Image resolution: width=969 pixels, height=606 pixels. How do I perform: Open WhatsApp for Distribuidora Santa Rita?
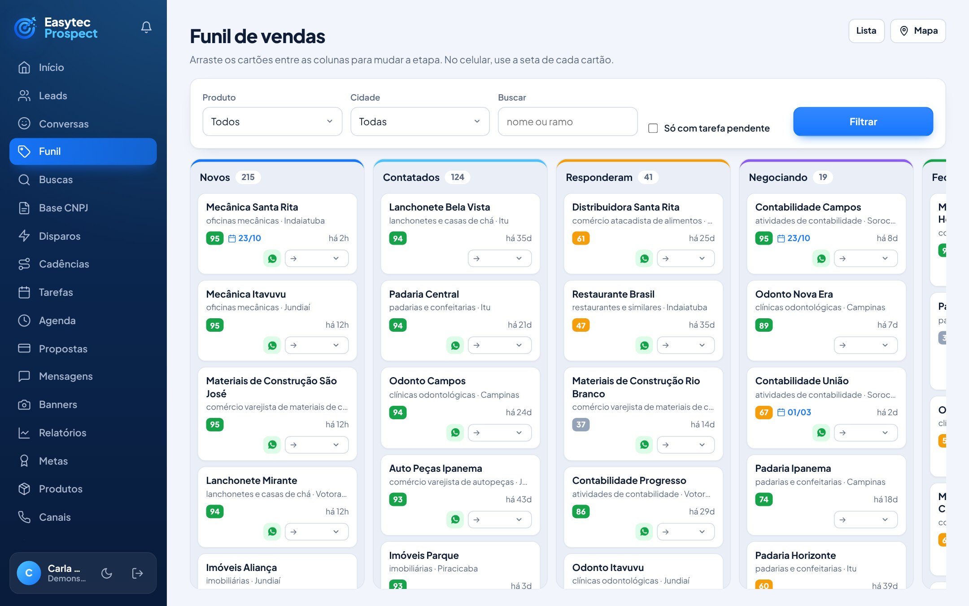[644, 259]
